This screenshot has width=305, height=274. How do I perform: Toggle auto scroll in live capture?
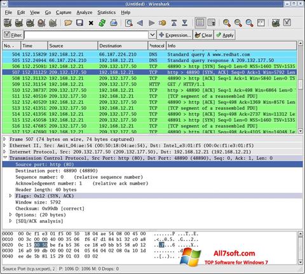tap(212, 23)
